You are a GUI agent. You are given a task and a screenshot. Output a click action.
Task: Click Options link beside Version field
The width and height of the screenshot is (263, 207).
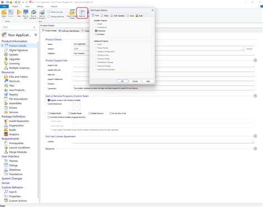249,49
